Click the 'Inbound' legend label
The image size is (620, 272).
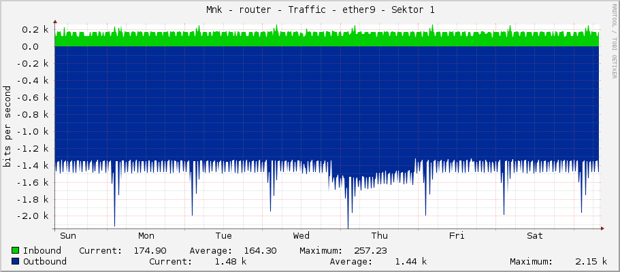(x=42, y=251)
